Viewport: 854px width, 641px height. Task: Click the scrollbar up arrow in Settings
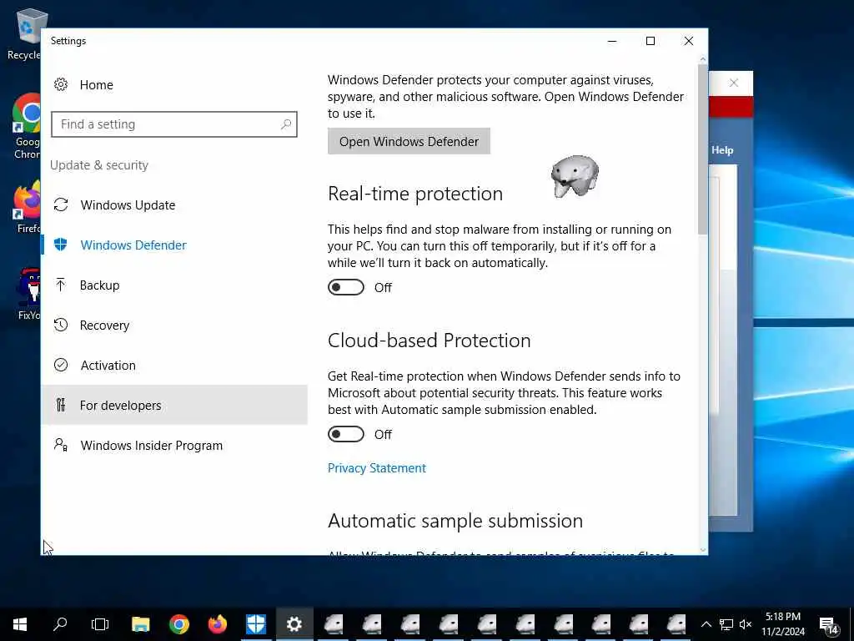point(702,59)
